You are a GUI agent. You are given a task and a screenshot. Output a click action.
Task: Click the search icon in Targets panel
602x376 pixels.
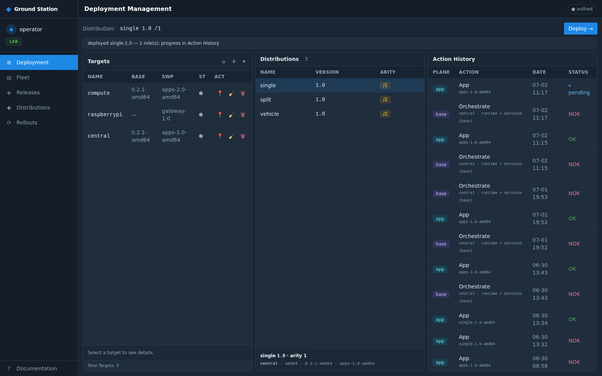coord(223,62)
